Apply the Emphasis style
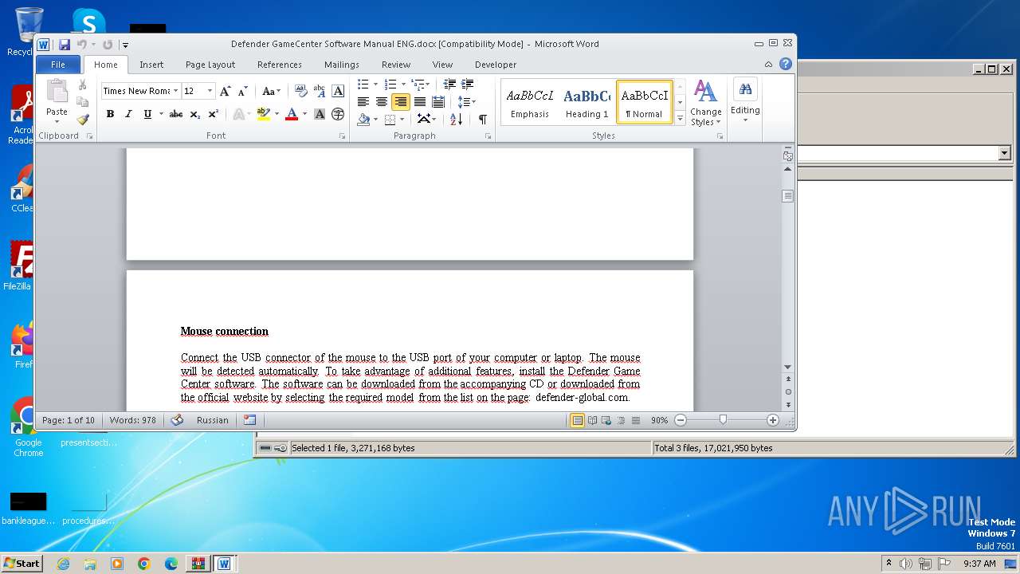Image resolution: width=1020 pixels, height=574 pixels. point(530,101)
